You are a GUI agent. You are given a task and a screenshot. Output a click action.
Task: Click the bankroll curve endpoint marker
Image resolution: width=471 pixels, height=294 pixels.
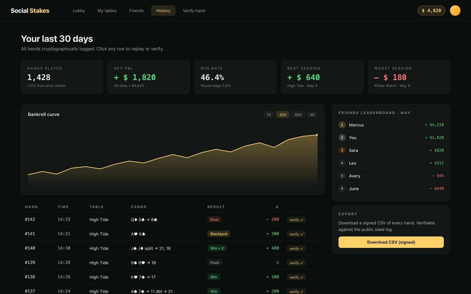pos(317,135)
